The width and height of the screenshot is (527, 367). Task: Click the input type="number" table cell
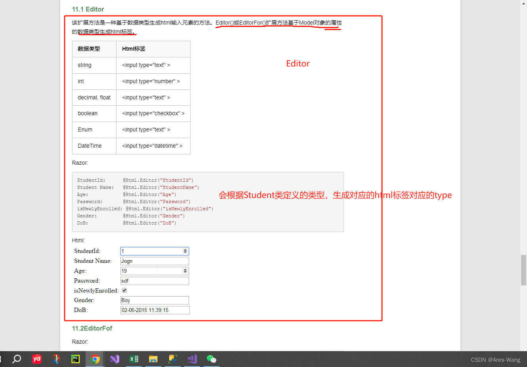(153, 82)
